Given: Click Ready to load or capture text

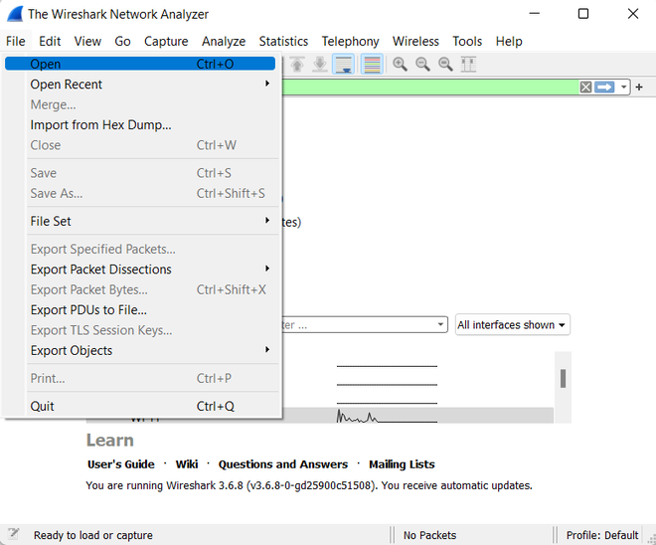Looking at the screenshot, I should click(x=92, y=535).
